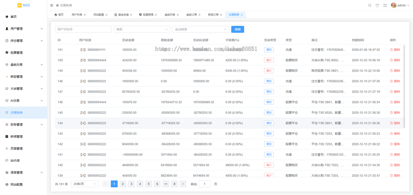Open 交易账单 in the sidebar menu
This screenshot has width=413, height=195.
(23, 113)
